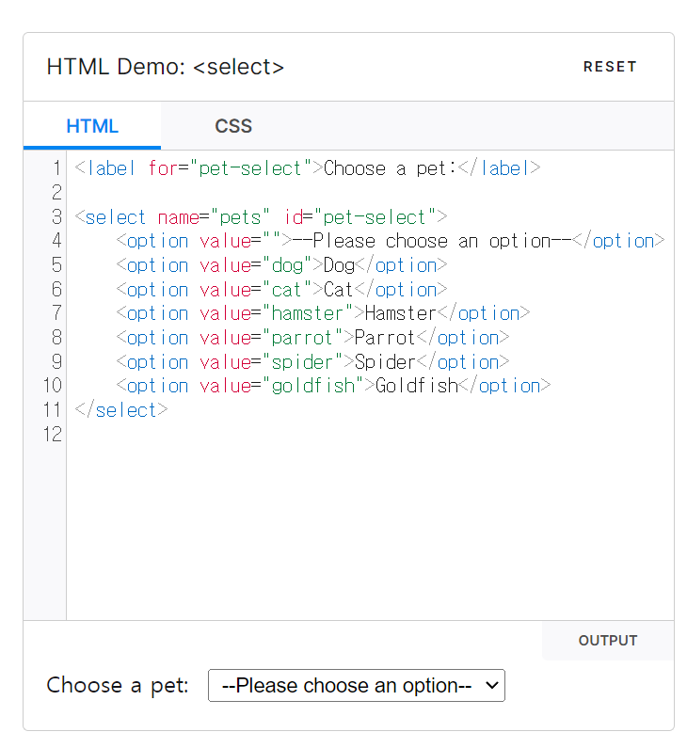This screenshot has height=748, width=687.
Task: Click the empty-value option code line
Action: point(391,241)
